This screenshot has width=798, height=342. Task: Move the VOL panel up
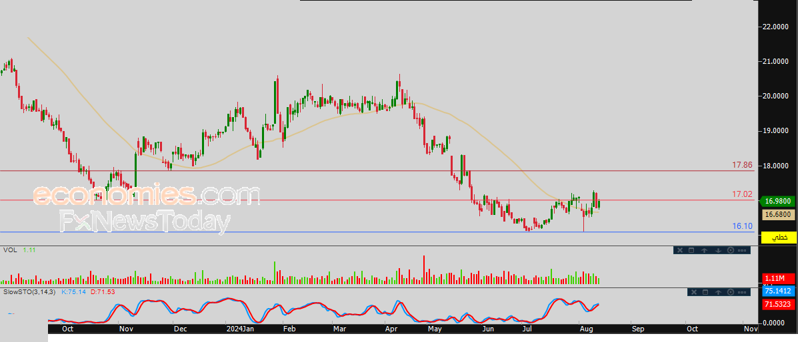(705, 250)
